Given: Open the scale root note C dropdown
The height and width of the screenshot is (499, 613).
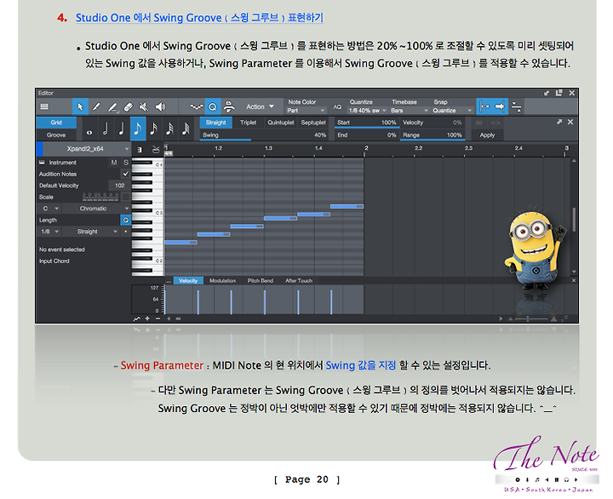Looking at the screenshot, I should click(49, 209).
